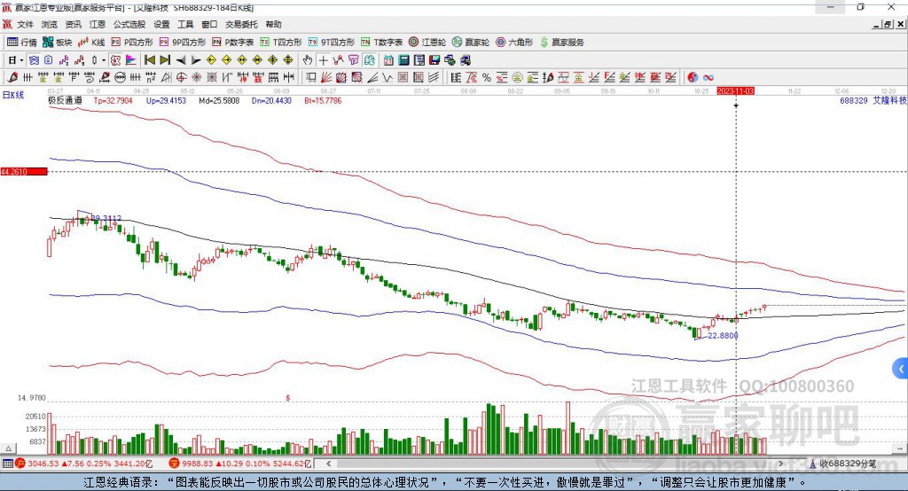Screen dimensions: 908x491
Task: Open the T四方形 time square
Action: pyautogui.click(x=281, y=43)
